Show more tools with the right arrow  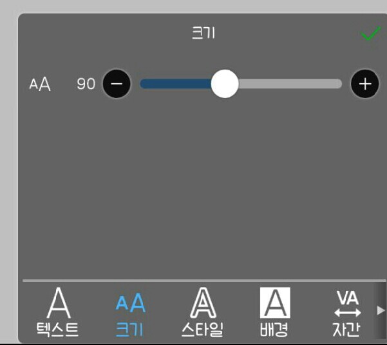381,311
